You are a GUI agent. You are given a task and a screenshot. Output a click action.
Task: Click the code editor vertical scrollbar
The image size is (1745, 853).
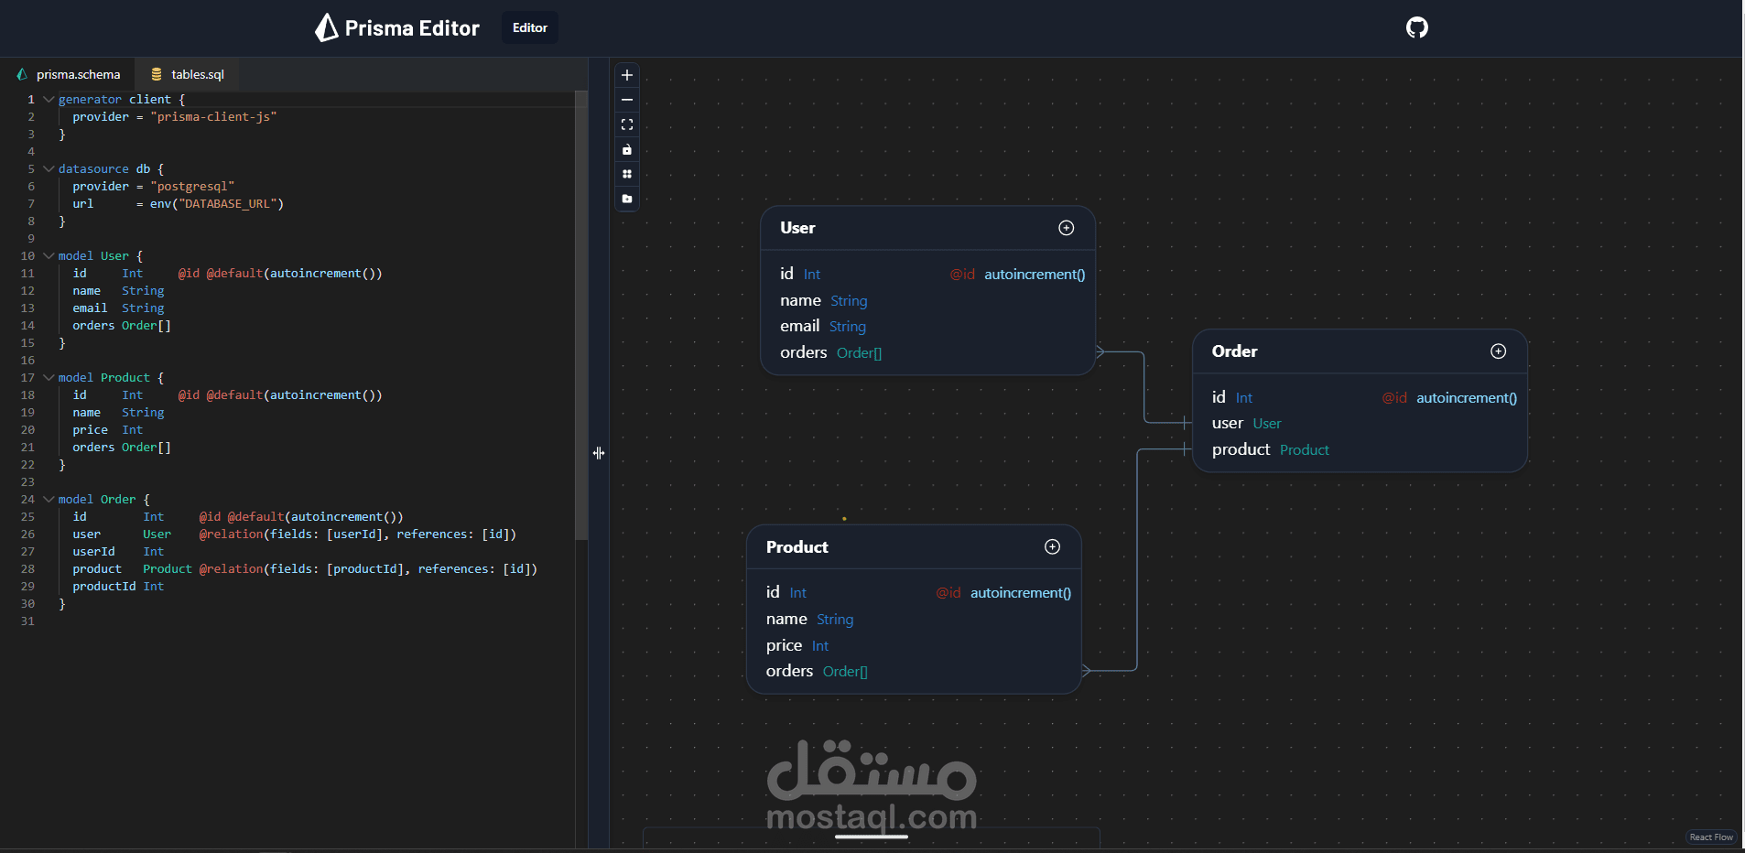pyautogui.click(x=580, y=315)
